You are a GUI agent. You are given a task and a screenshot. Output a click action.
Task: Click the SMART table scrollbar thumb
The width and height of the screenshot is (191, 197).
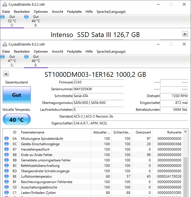186,177
